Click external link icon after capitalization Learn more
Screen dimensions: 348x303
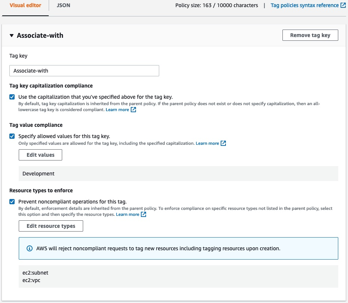pos(133,110)
